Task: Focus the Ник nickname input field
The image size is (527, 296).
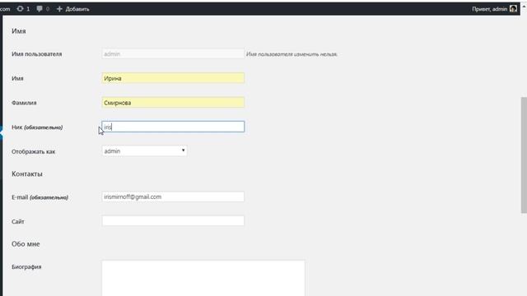Action: (x=173, y=127)
